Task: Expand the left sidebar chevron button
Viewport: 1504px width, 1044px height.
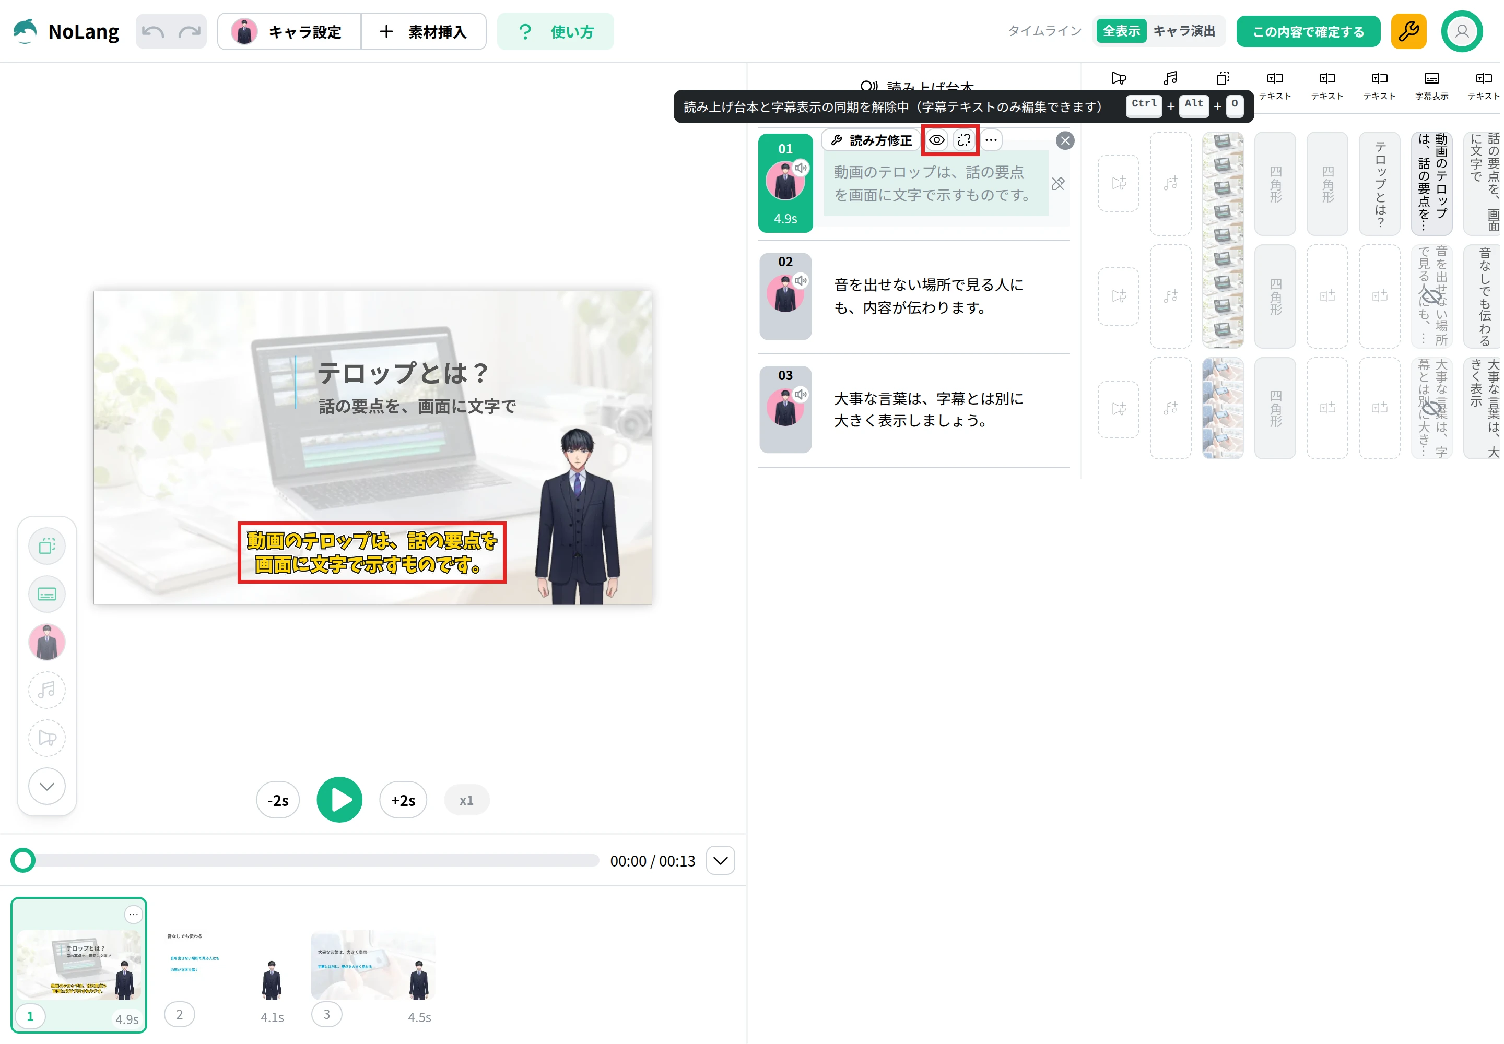Action: [x=47, y=786]
